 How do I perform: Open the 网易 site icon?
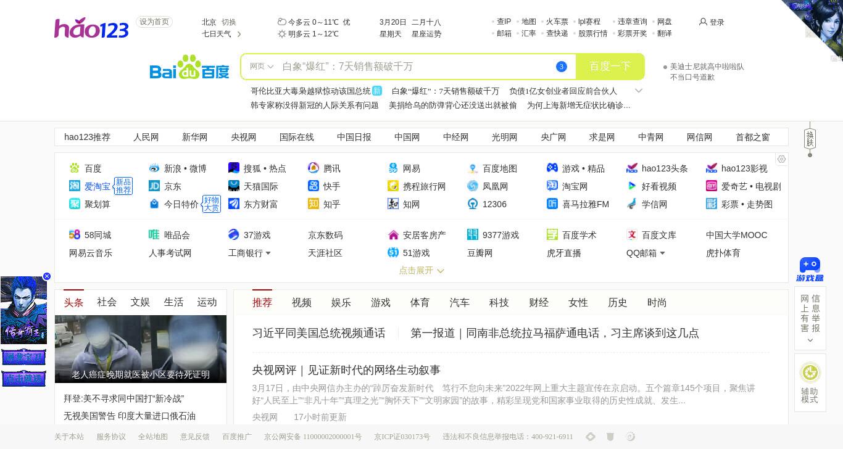tap(393, 168)
